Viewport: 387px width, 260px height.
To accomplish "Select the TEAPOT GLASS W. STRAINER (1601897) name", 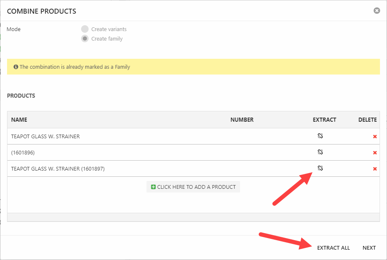I will tap(58, 169).
